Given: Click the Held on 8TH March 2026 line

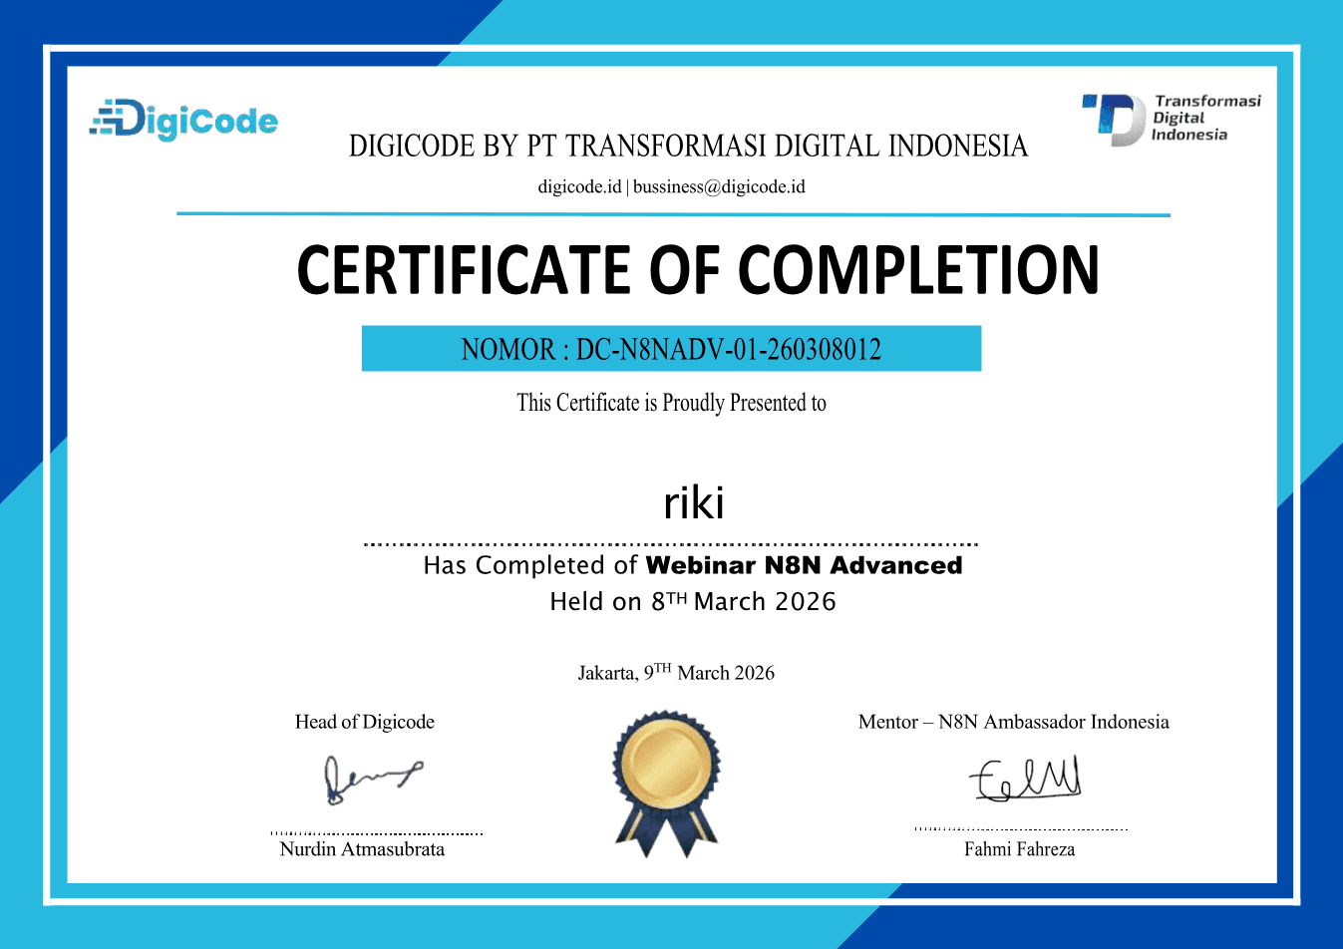Looking at the screenshot, I should [693, 601].
